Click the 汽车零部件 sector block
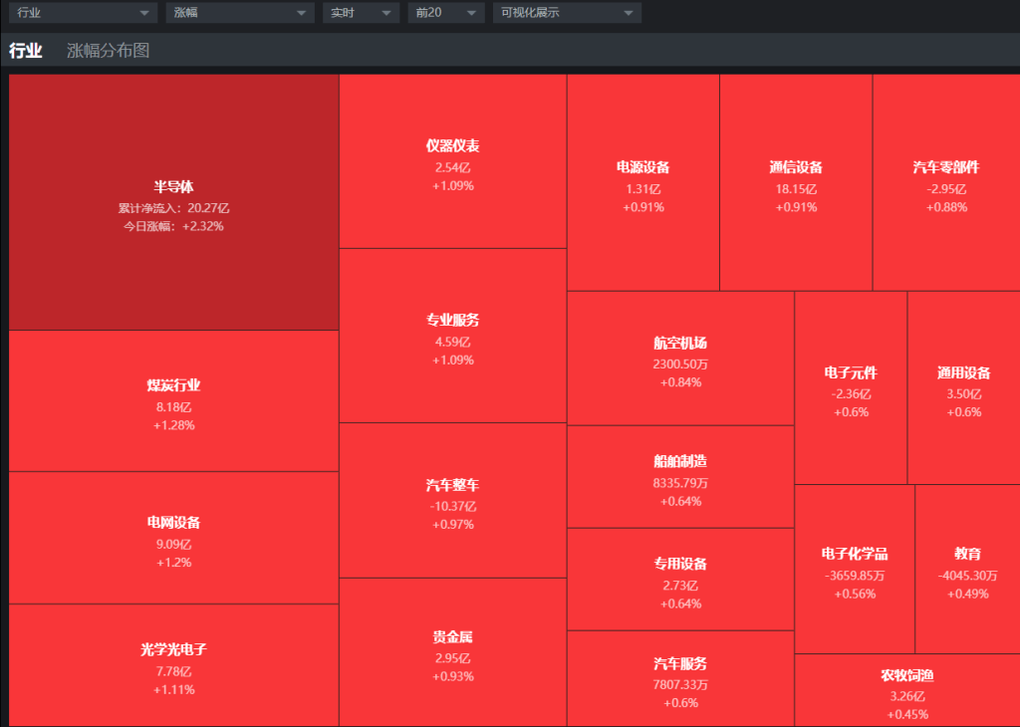 coord(946,184)
